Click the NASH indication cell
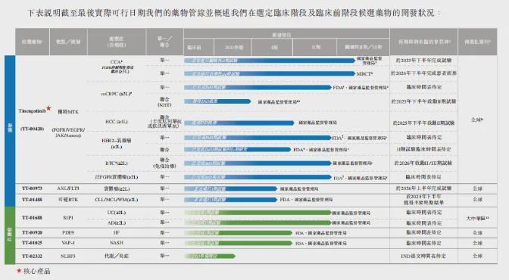This screenshot has width=509, height=280. [x=116, y=243]
